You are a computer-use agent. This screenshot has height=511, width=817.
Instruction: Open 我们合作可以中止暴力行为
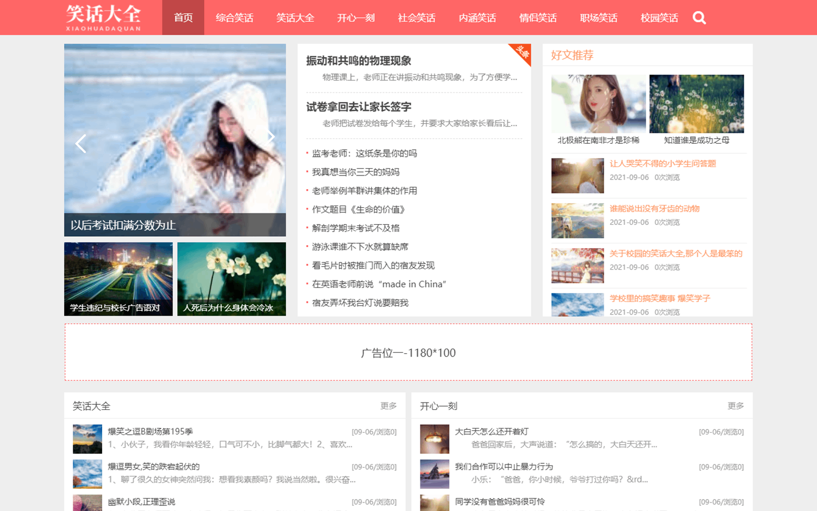tap(504, 467)
